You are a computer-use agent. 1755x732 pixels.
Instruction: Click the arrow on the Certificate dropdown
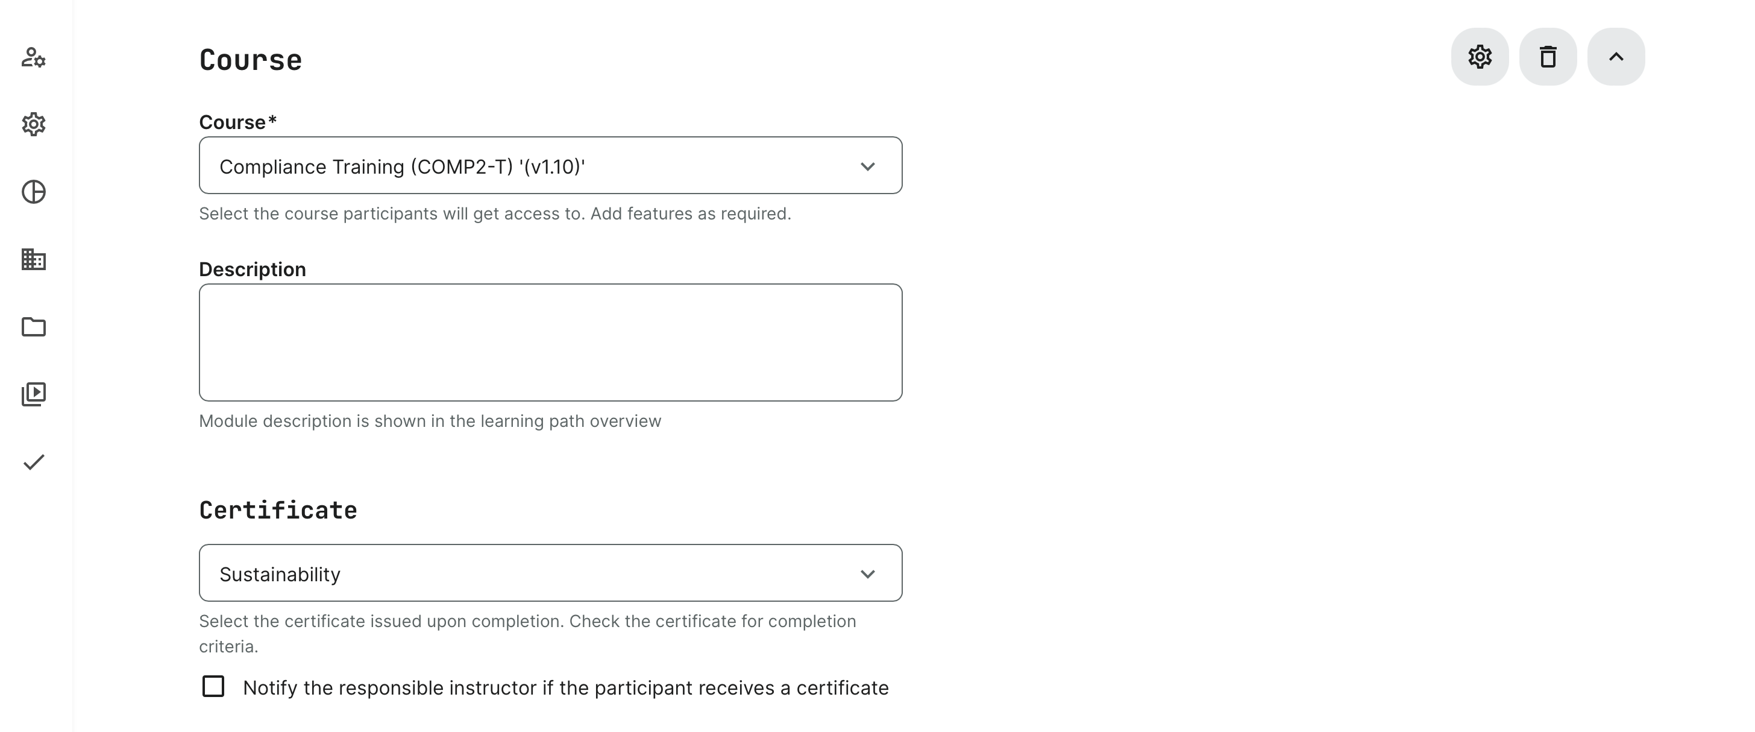tap(867, 574)
